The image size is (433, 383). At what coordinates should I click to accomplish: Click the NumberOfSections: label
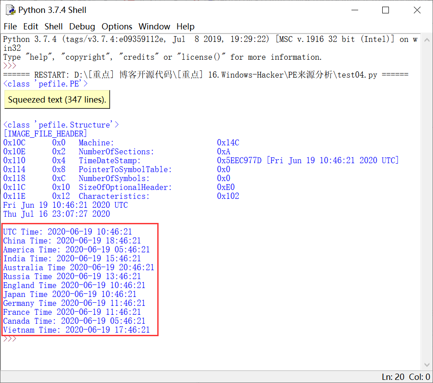point(116,152)
